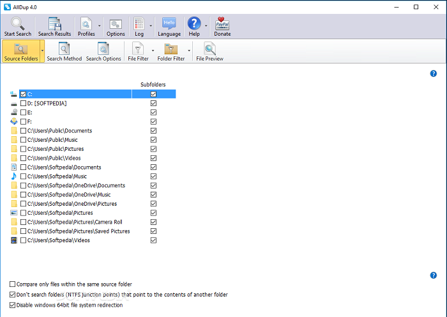Enable Compare only files within same source folder
This screenshot has width=447, height=317.
[x=13, y=284]
